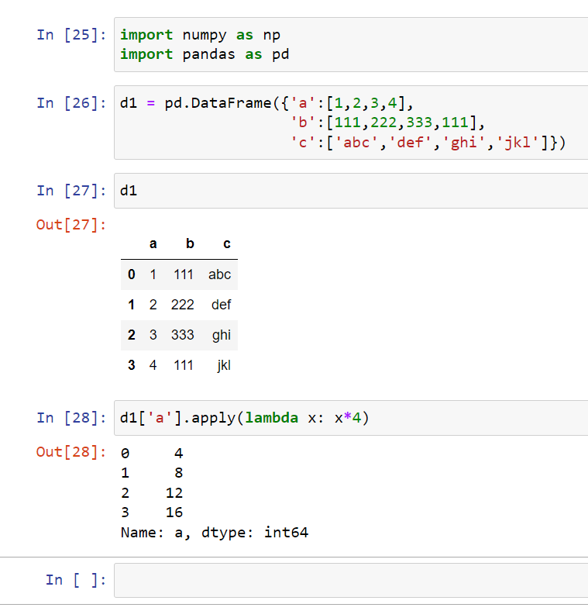
Task: Click the string 'jkl' in cell 26 code
Action: tap(518, 143)
